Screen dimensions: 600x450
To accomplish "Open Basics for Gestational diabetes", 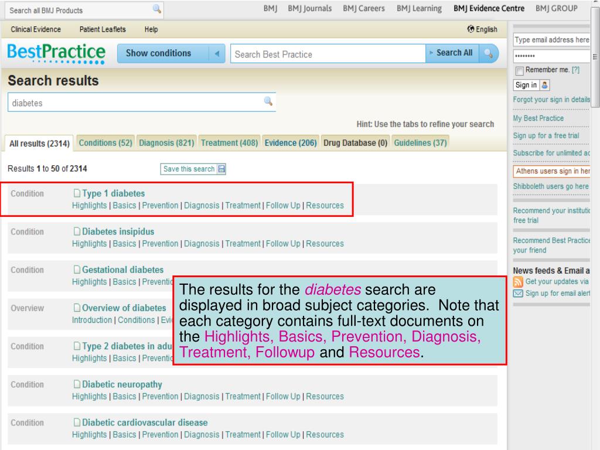I will 124,282.
